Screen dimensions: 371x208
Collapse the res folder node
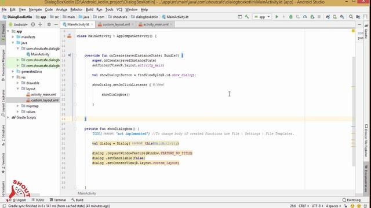13,77
